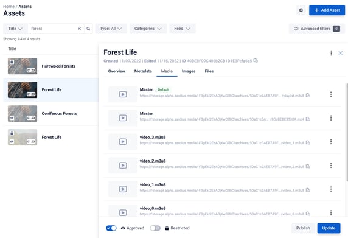The image size is (348, 238).
Task: Play the Master Default media preview
Action: [x=123, y=94]
